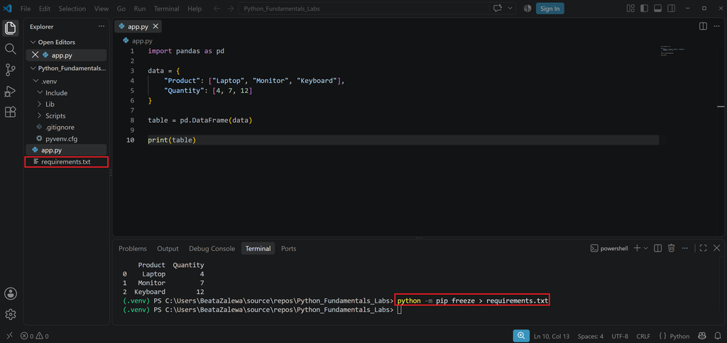Open the Search view in activity bar

[10, 49]
